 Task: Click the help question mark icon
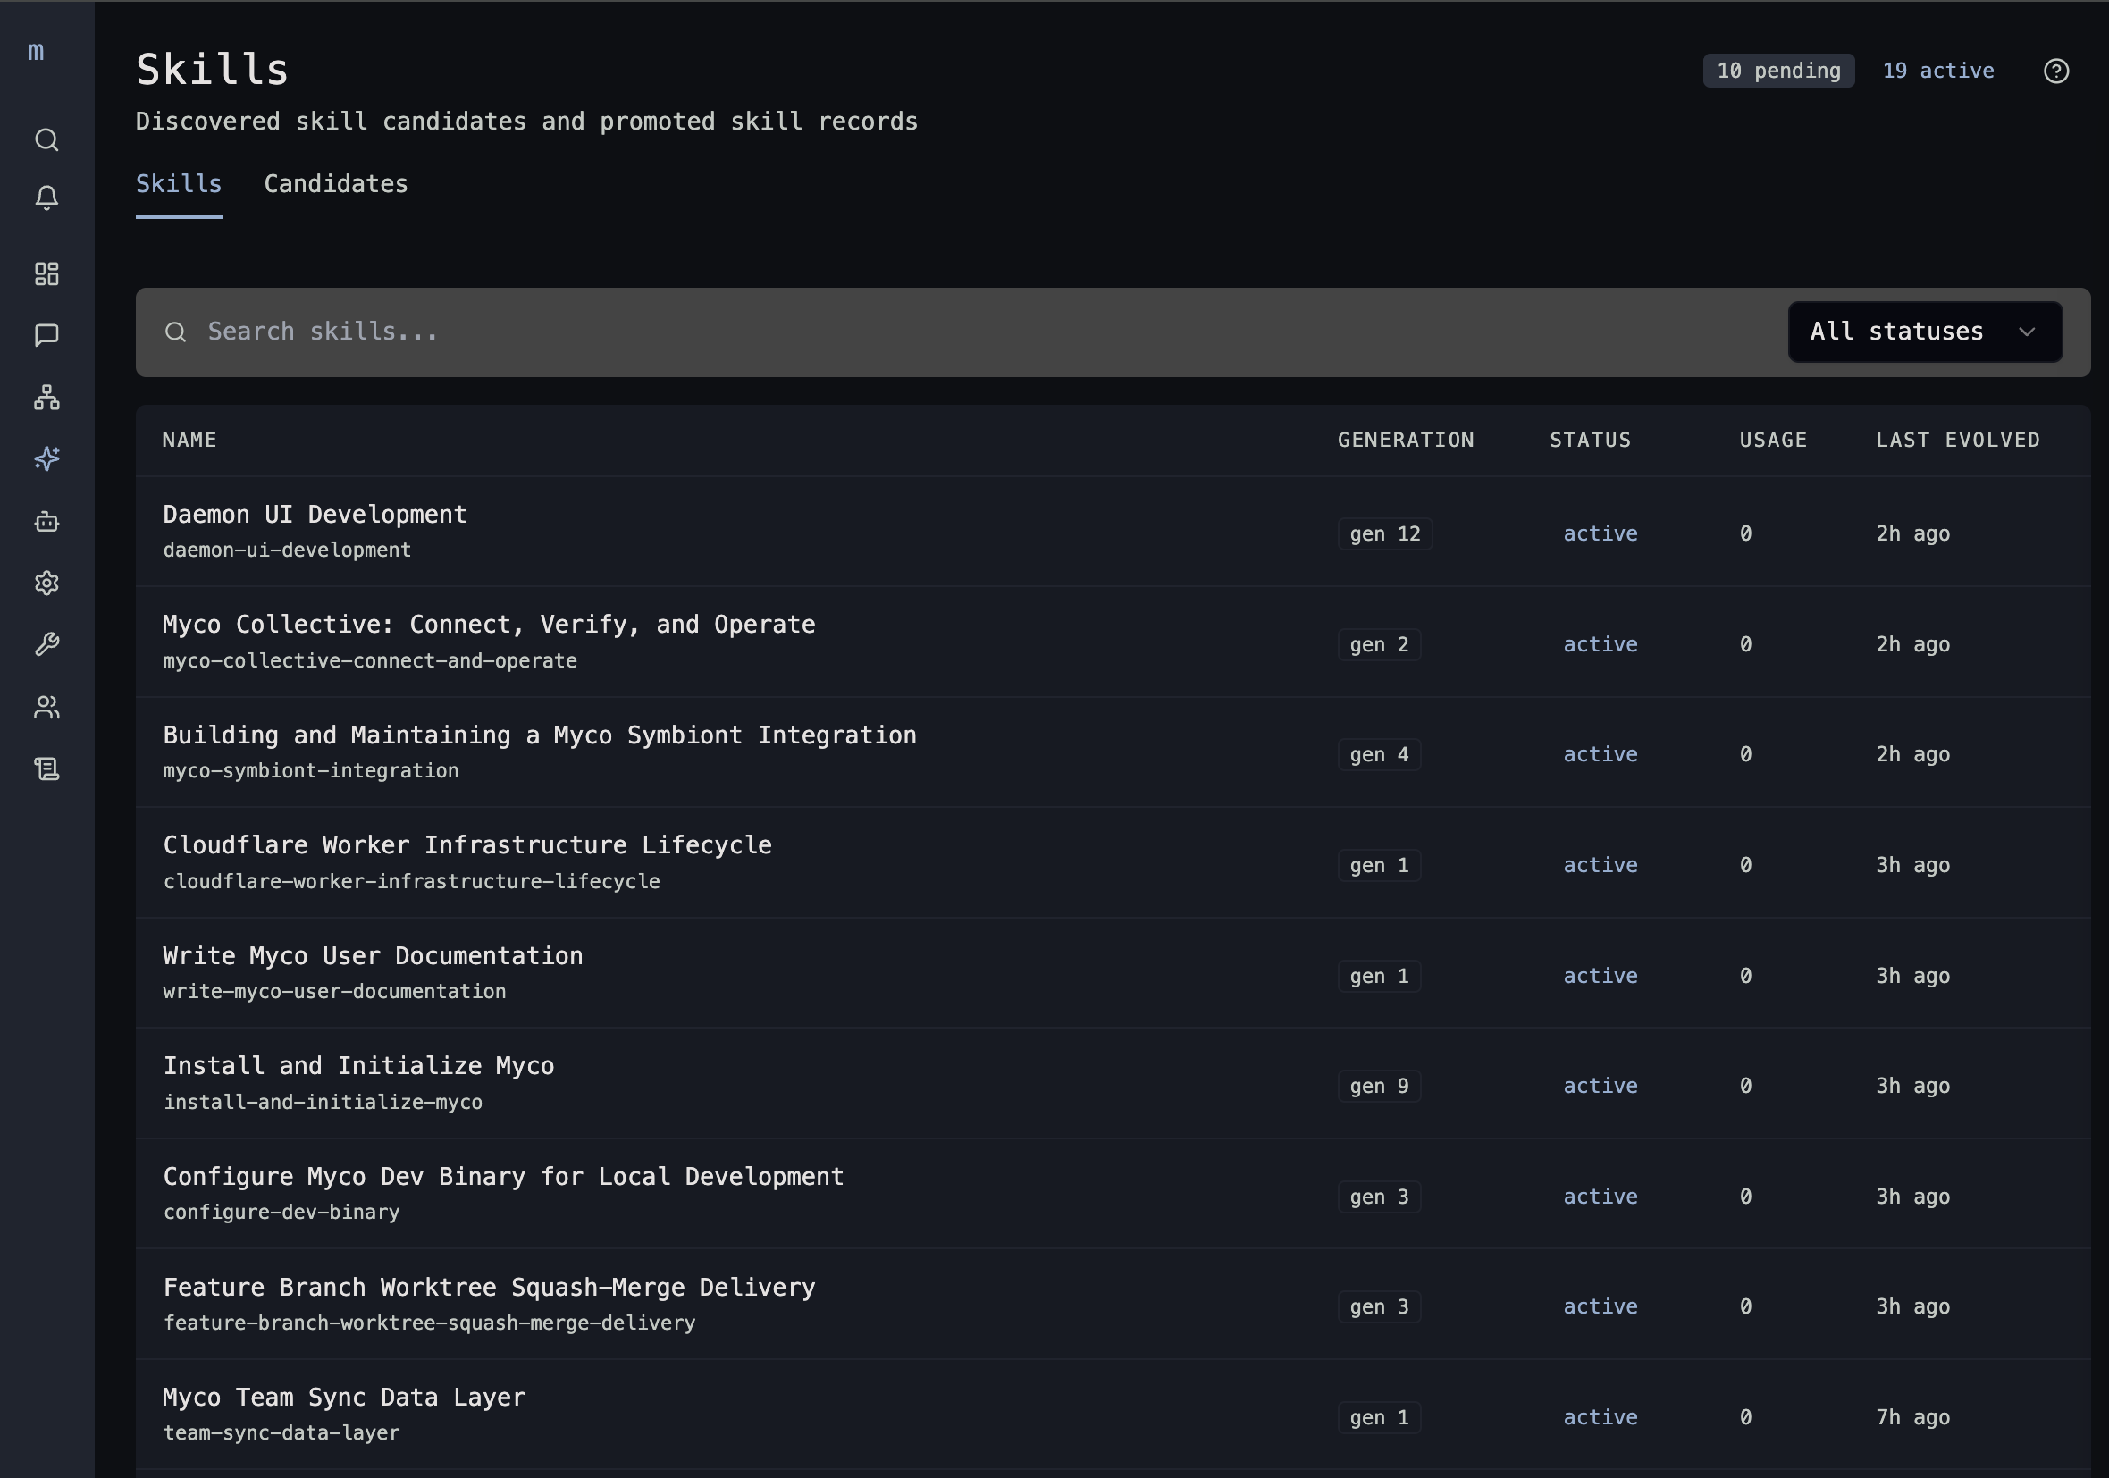(x=2055, y=71)
